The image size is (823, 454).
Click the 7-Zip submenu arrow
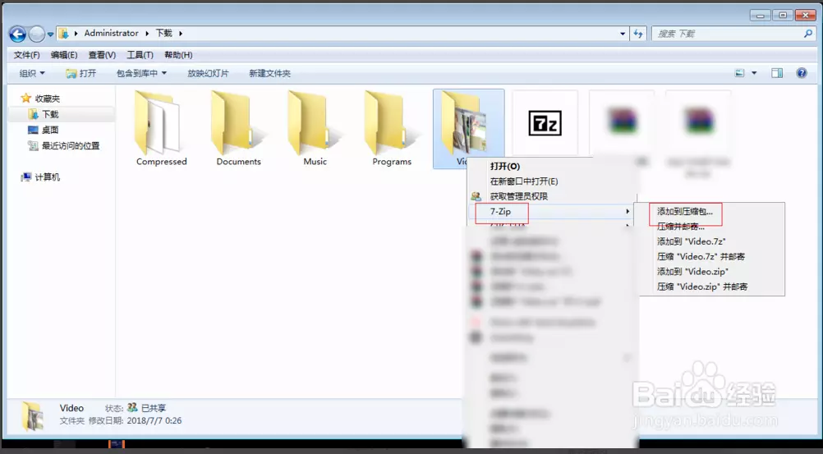pyautogui.click(x=628, y=212)
